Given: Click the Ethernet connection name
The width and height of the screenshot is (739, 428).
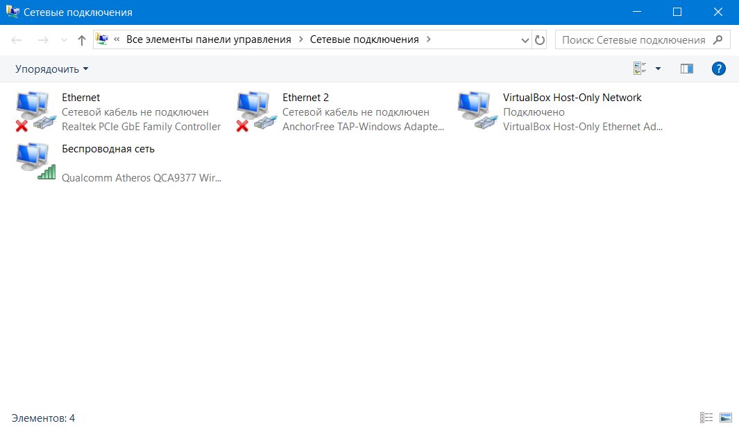Looking at the screenshot, I should 81,98.
